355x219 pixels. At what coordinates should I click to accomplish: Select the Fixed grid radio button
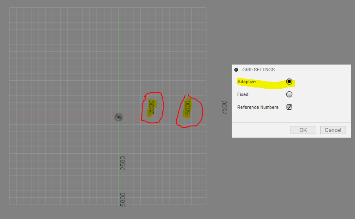coord(289,94)
